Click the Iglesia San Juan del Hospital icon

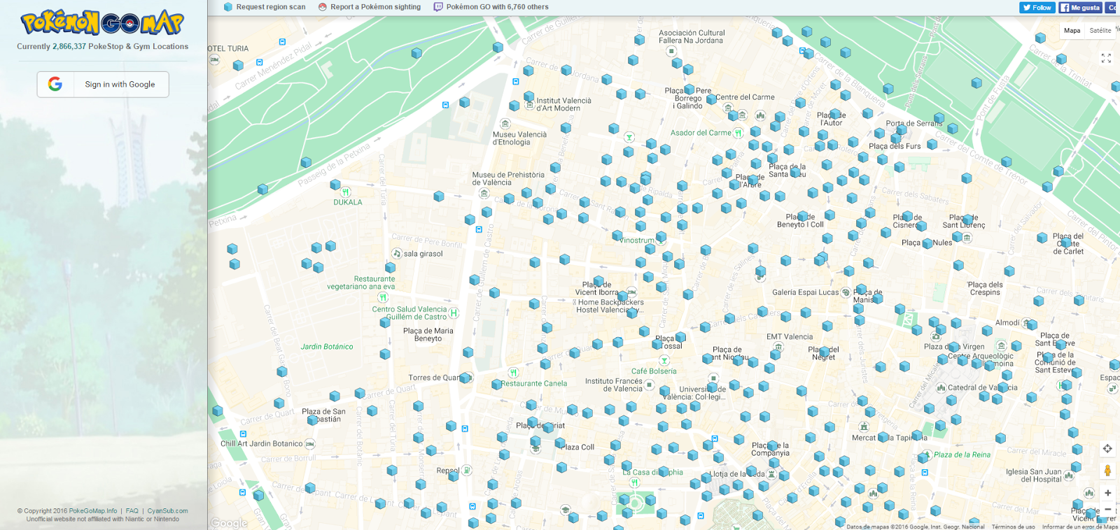click(x=1069, y=475)
